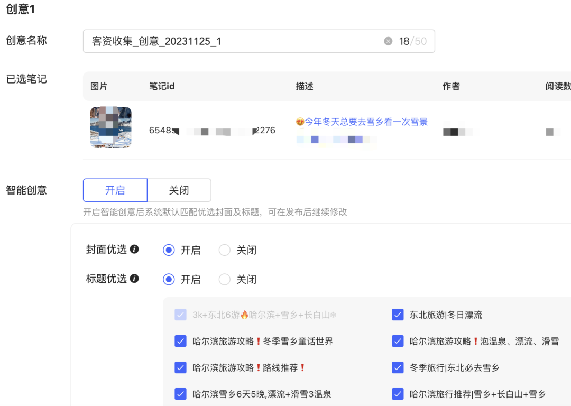Select the 开启 tab for 智能创意
571x406 pixels.
(x=115, y=190)
